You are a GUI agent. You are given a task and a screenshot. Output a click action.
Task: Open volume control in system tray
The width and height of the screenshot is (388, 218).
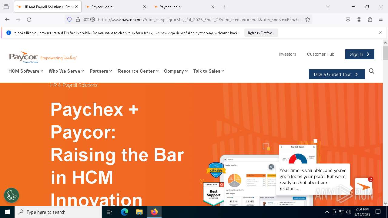tap(349, 212)
